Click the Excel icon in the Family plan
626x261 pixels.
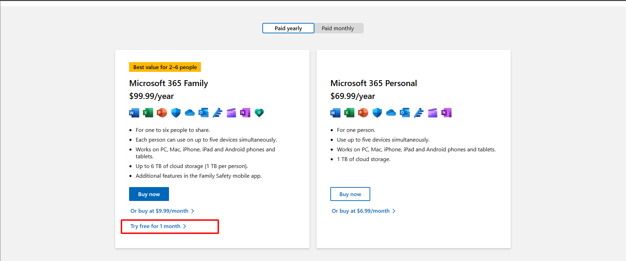pyautogui.click(x=148, y=113)
